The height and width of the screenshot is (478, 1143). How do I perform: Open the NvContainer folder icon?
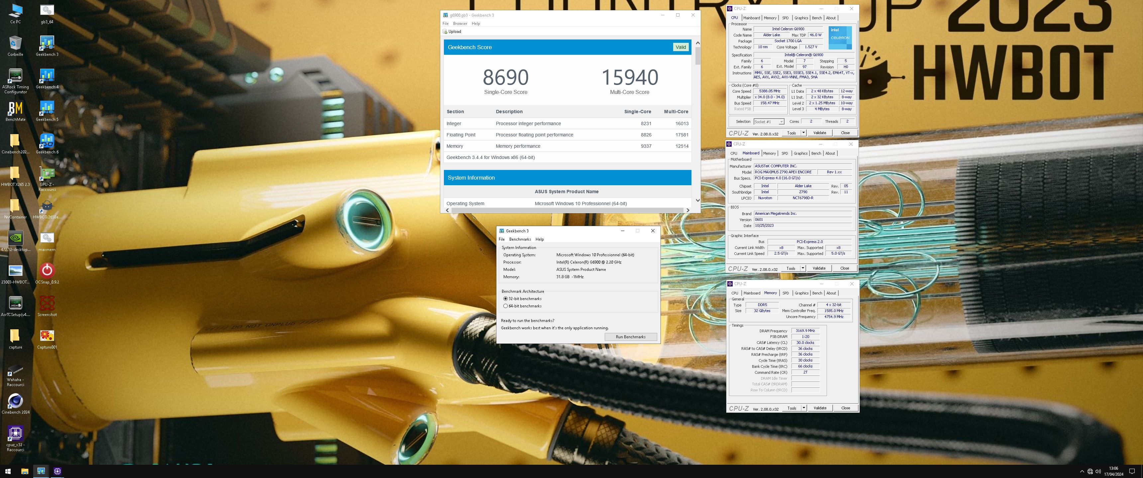(x=16, y=209)
